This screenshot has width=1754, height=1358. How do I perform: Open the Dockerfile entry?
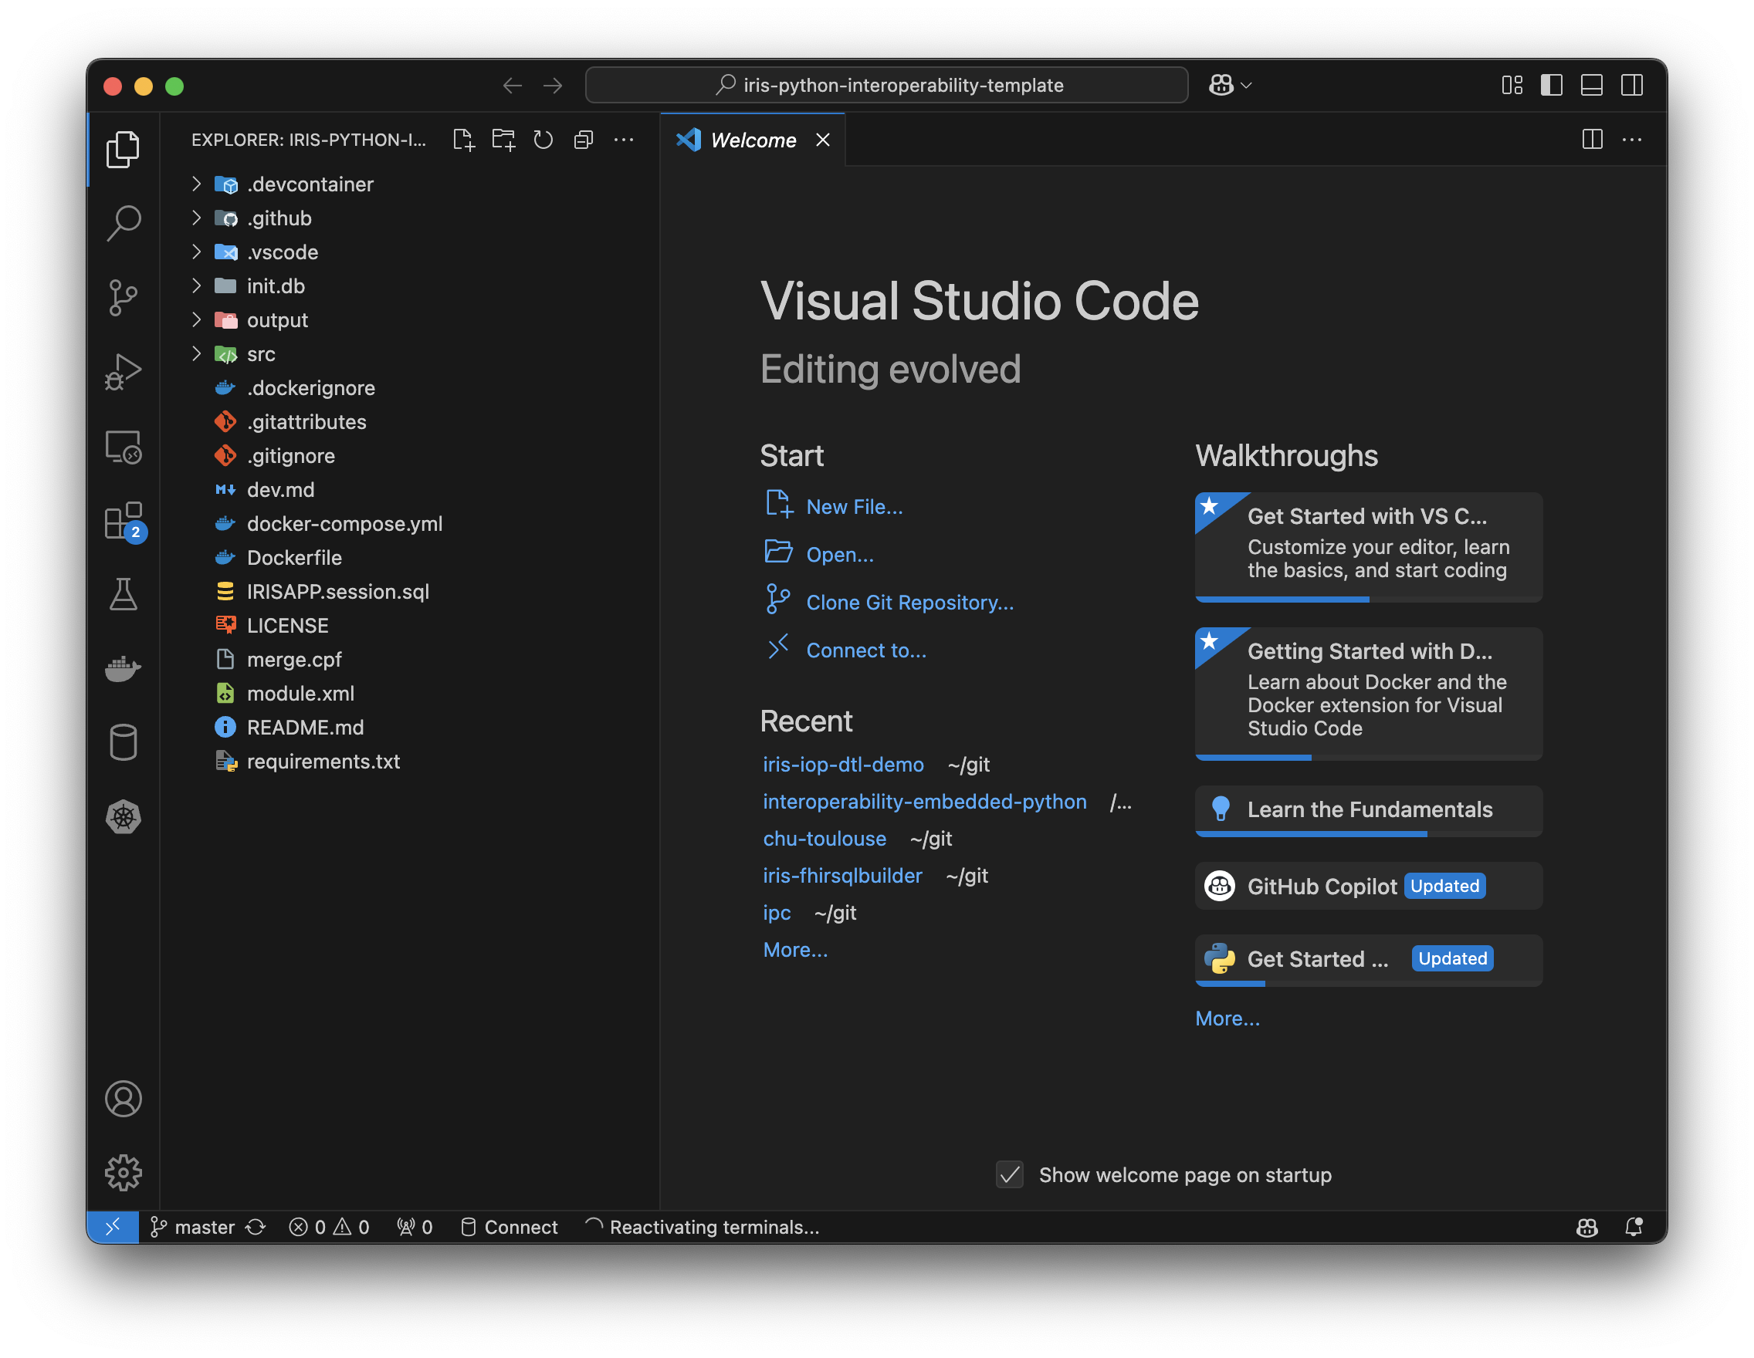click(x=410, y=558)
